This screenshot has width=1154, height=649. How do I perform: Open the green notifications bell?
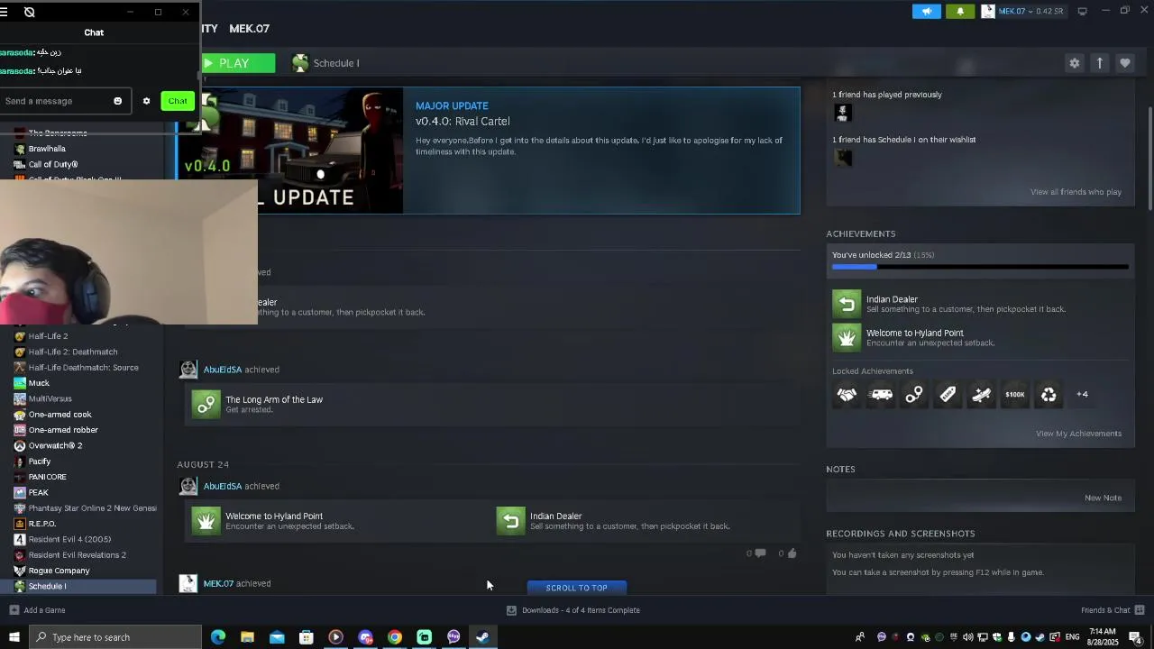960,11
